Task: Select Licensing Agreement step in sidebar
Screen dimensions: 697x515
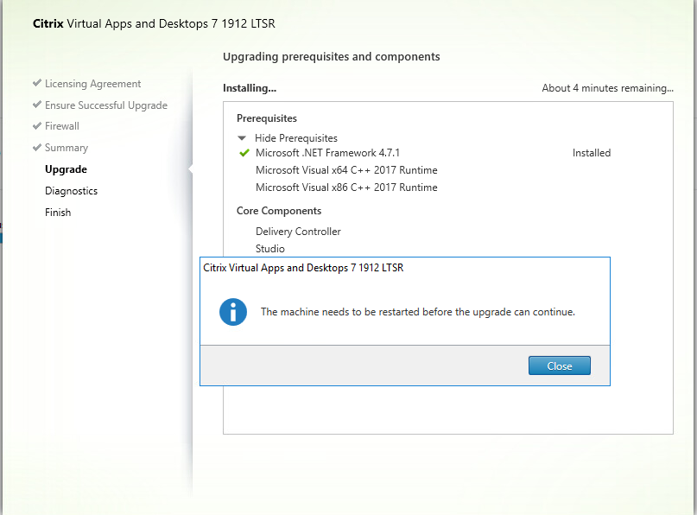Action: [x=93, y=84]
